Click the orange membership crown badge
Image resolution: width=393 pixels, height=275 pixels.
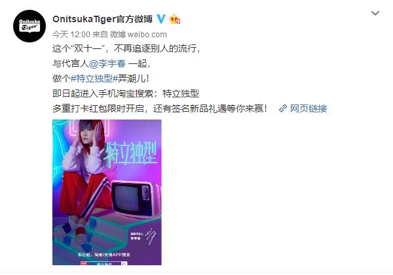[x=175, y=19]
